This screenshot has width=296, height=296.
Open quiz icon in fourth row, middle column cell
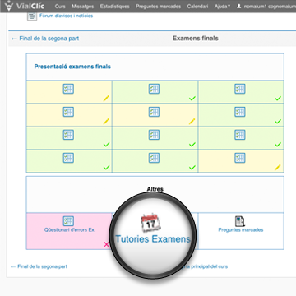154,158
